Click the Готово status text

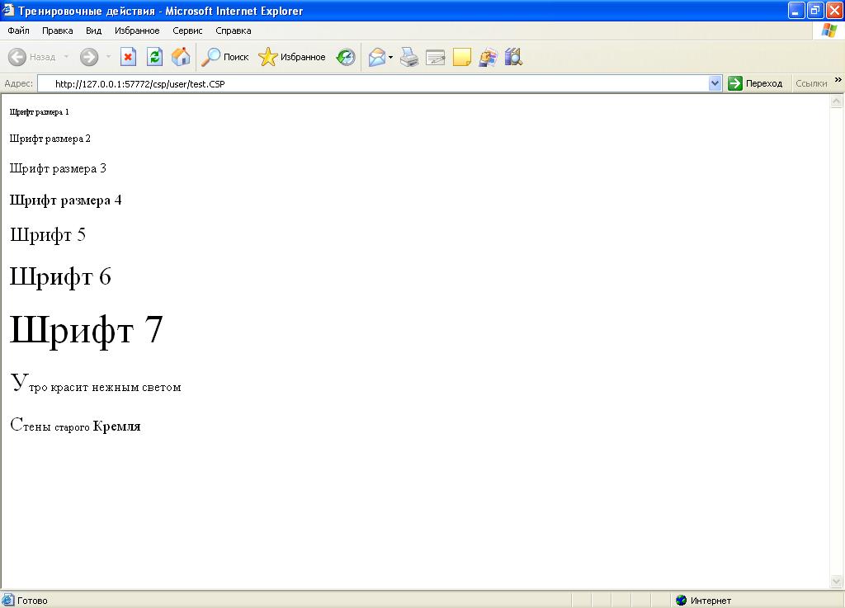coord(32,601)
